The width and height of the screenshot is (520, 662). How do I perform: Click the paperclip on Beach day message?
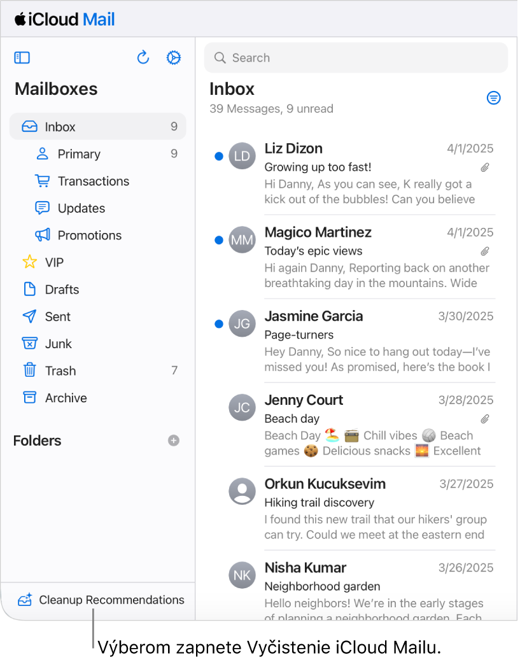485,419
